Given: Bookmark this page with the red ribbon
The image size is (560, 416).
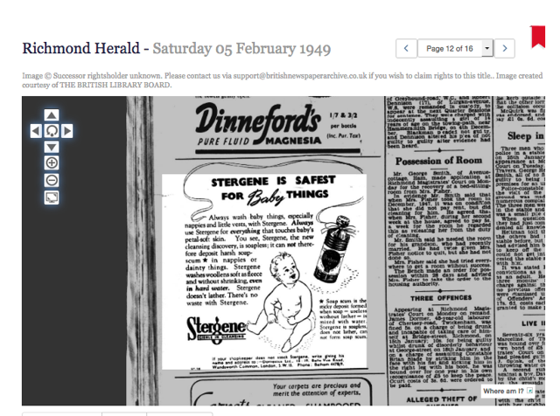Looking at the screenshot, I should click(x=538, y=37).
